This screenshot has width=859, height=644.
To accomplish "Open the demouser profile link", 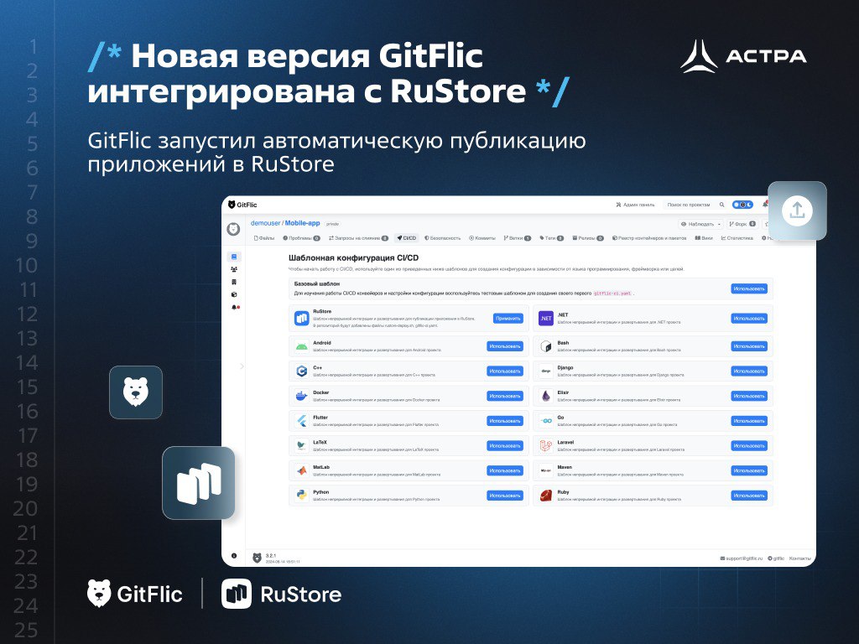I will [265, 223].
